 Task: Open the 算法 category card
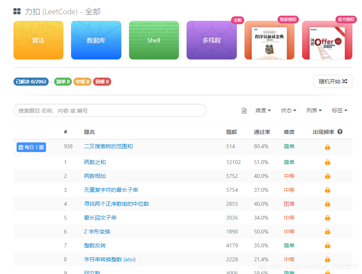tap(38, 40)
